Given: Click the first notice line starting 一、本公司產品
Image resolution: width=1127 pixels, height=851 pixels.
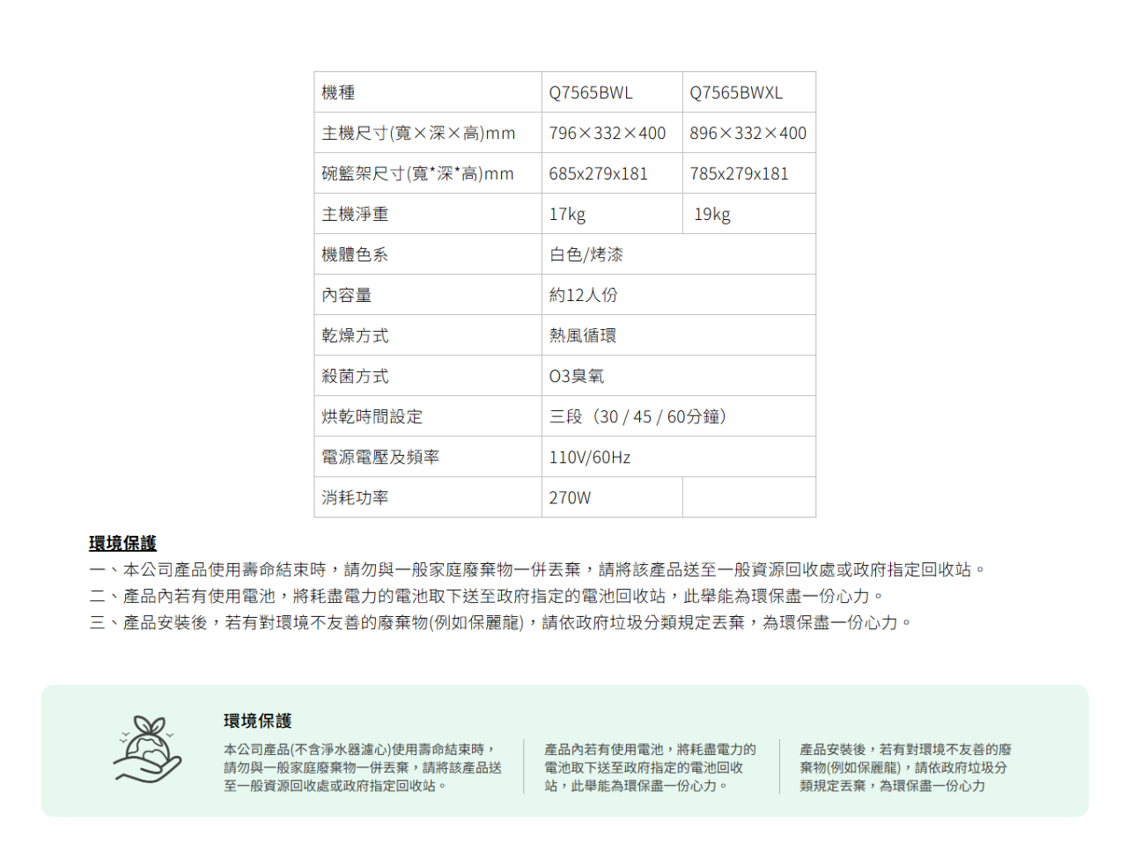Looking at the screenshot, I should (537, 569).
